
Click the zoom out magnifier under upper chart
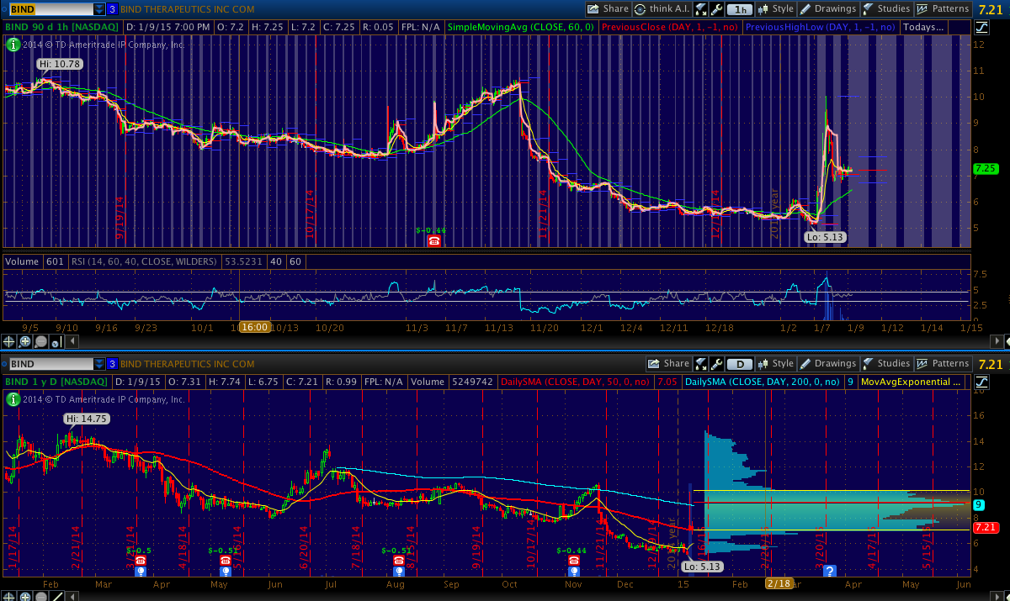pos(40,341)
